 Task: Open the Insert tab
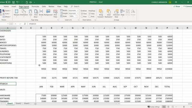(x=14, y=7)
